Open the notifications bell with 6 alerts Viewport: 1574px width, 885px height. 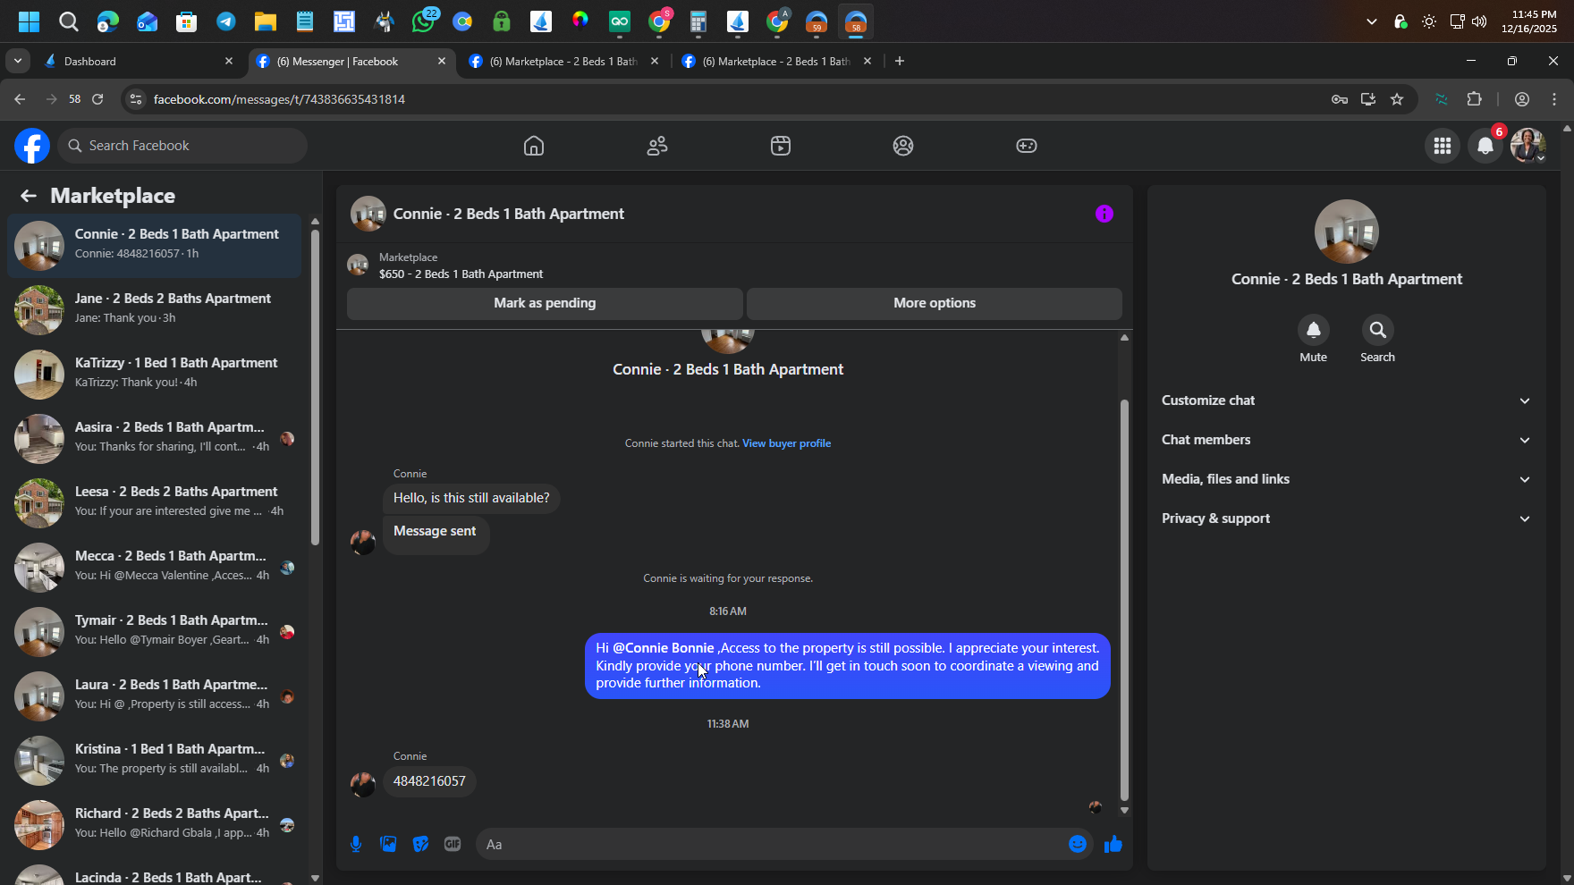(1485, 146)
